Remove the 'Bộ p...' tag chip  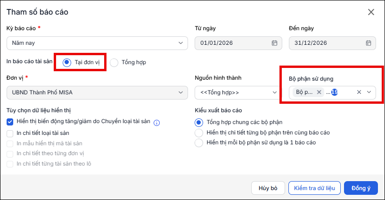[319, 92]
